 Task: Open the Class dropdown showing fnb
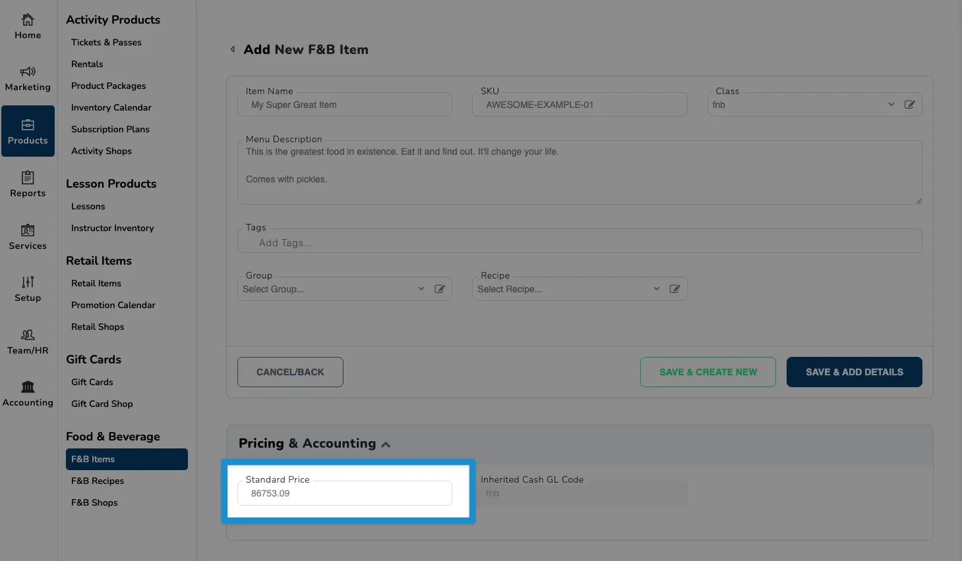[802, 105]
